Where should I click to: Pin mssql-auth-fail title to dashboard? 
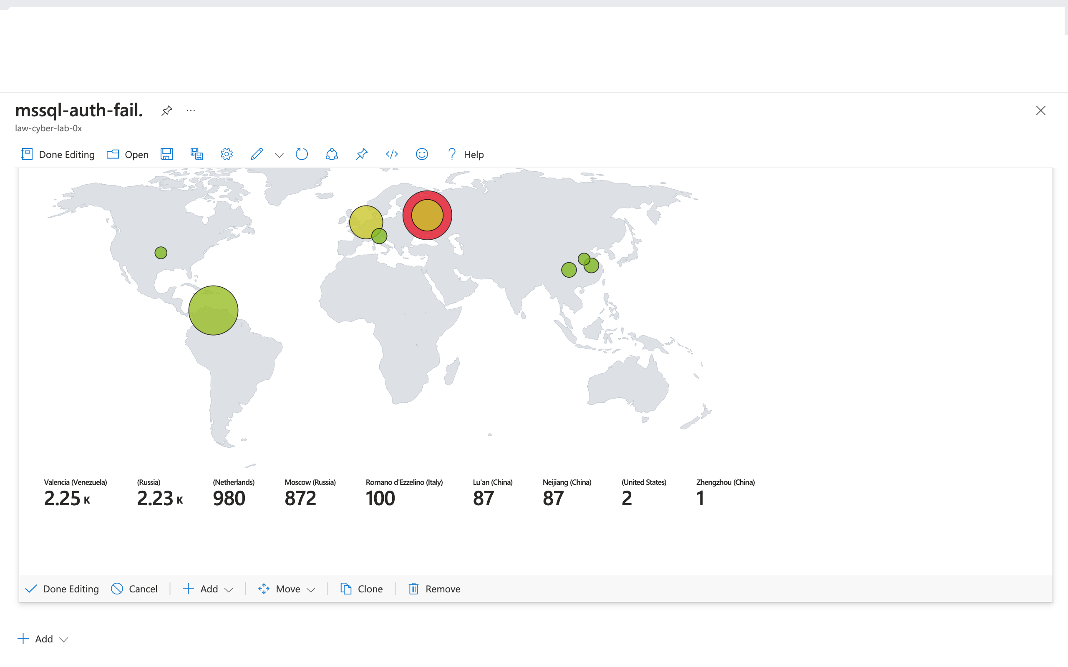[166, 110]
